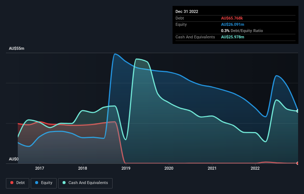Toggle the Debt legend series
The image size is (304, 194).
click(x=17, y=183)
